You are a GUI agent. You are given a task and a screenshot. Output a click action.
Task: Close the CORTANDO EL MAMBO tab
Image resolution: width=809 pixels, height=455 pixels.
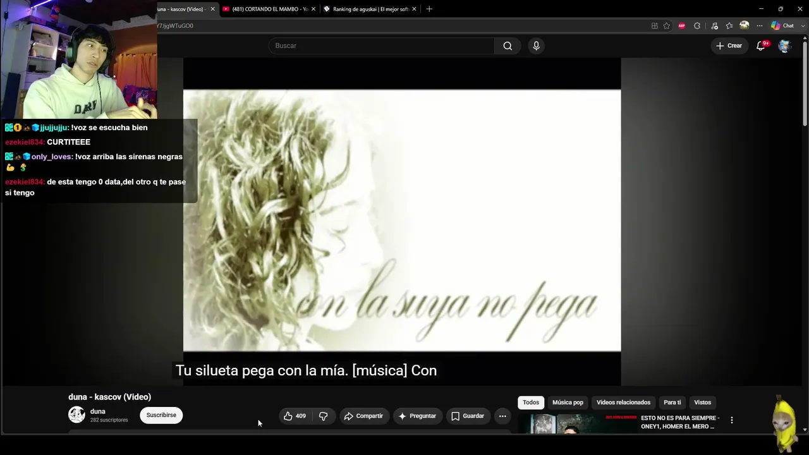[x=313, y=9]
